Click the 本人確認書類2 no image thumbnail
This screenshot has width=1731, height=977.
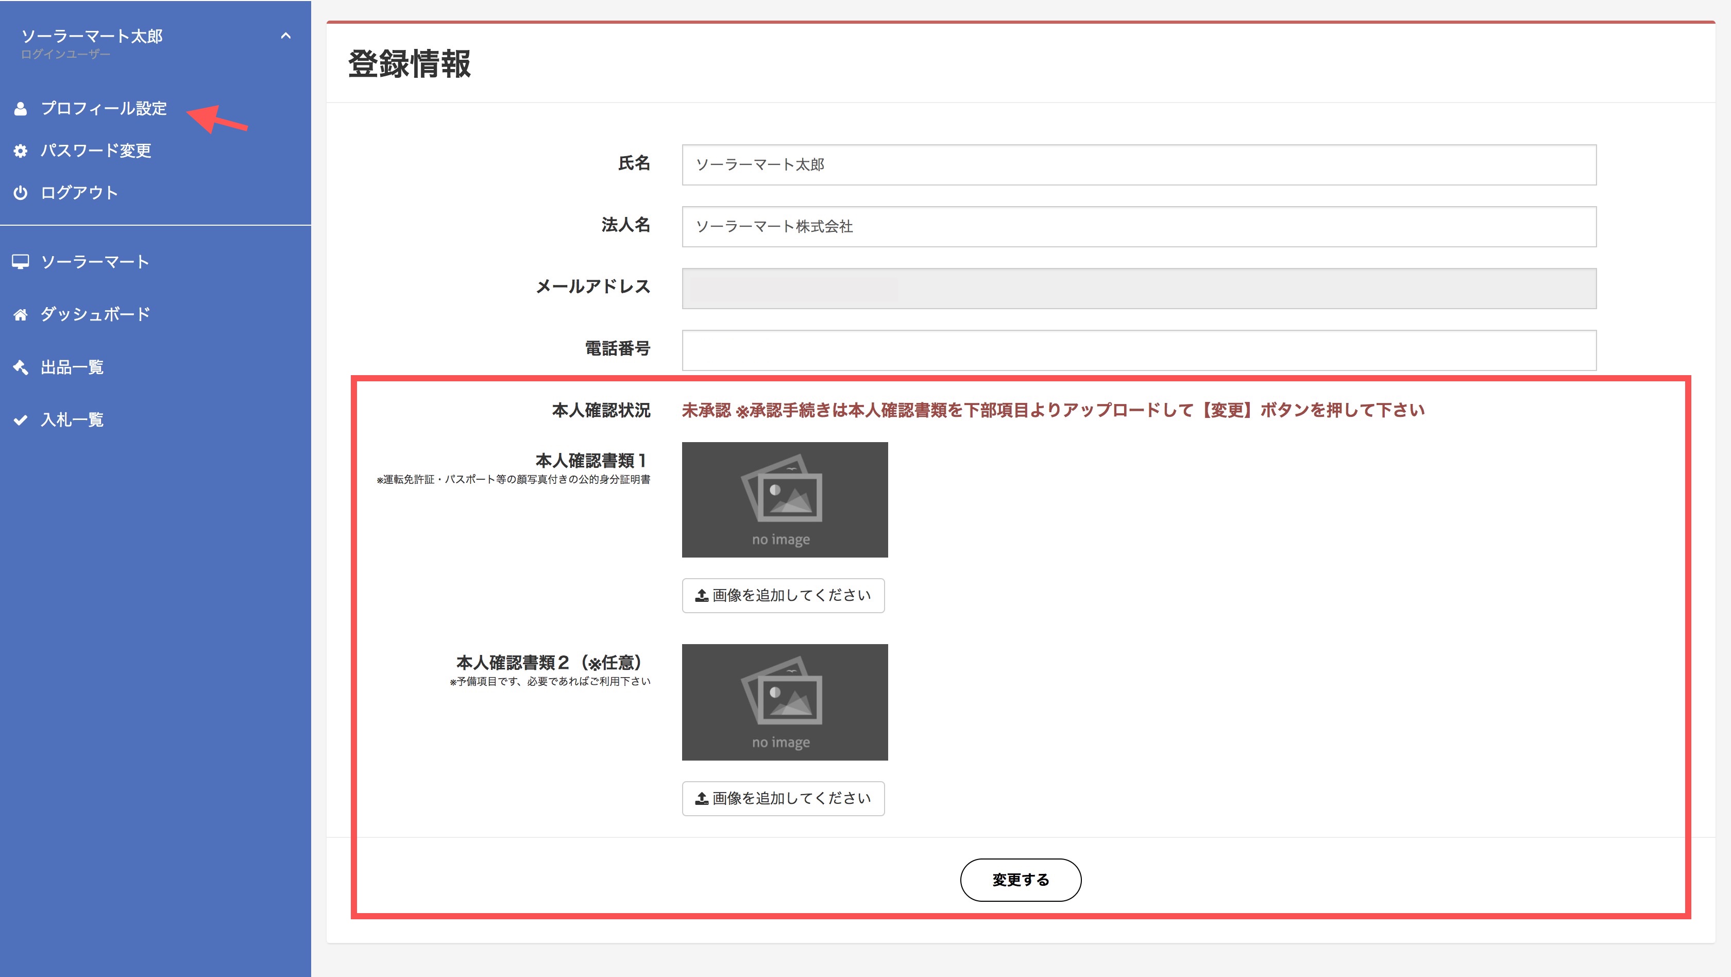click(x=785, y=702)
